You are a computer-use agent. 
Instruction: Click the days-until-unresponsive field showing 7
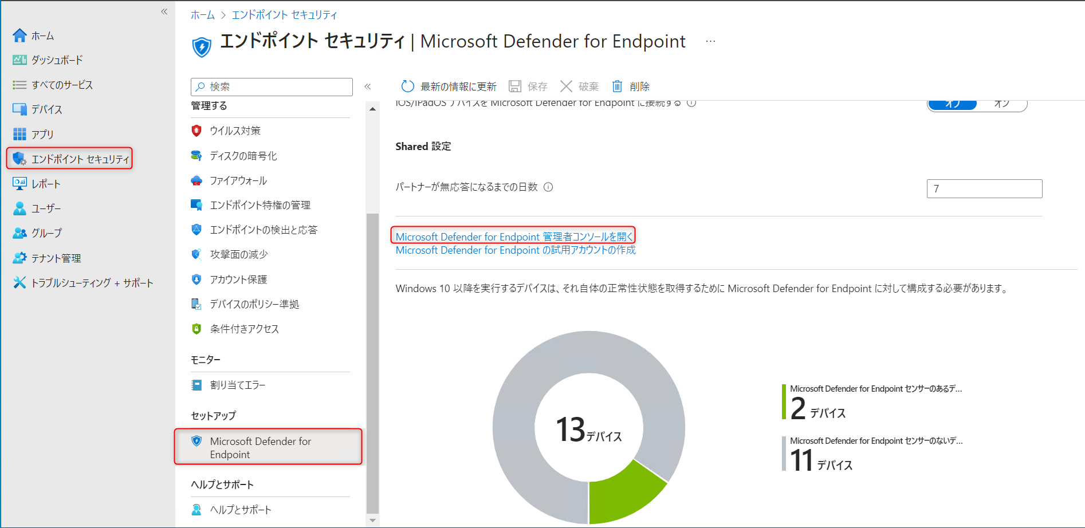(984, 188)
